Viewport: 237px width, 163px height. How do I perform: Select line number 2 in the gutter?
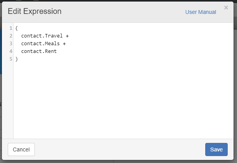(x=11, y=36)
